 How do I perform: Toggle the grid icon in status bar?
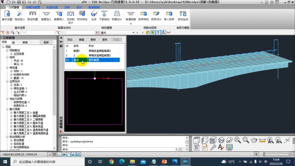(x=55, y=154)
